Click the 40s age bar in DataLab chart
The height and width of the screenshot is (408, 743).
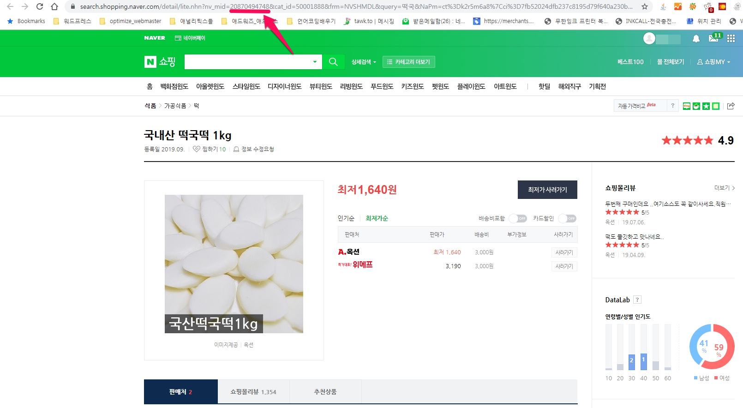pyautogui.click(x=643, y=361)
